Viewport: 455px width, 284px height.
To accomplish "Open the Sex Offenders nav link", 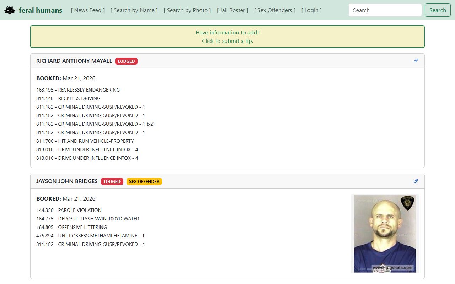I will pyautogui.click(x=275, y=10).
